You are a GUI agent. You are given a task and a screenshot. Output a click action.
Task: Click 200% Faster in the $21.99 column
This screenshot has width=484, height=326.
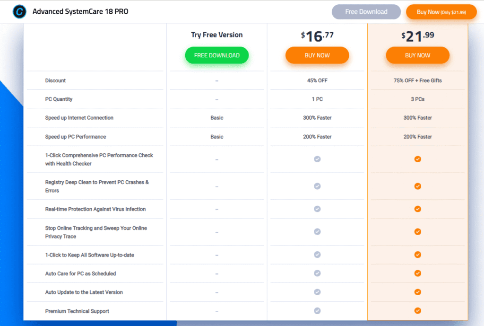click(418, 137)
